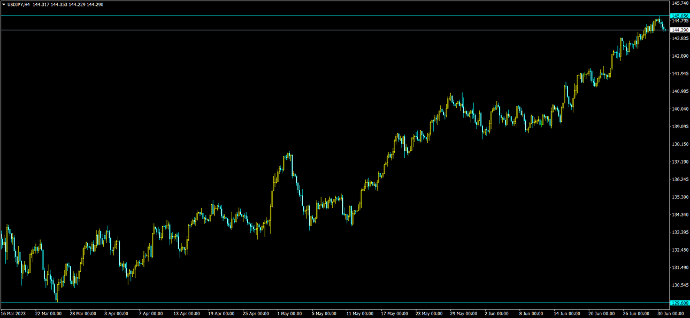Image resolution: width=690 pixels, height=318 pixels.
Task: Click 141.945 on the price axis
Action: click(680, 74)
